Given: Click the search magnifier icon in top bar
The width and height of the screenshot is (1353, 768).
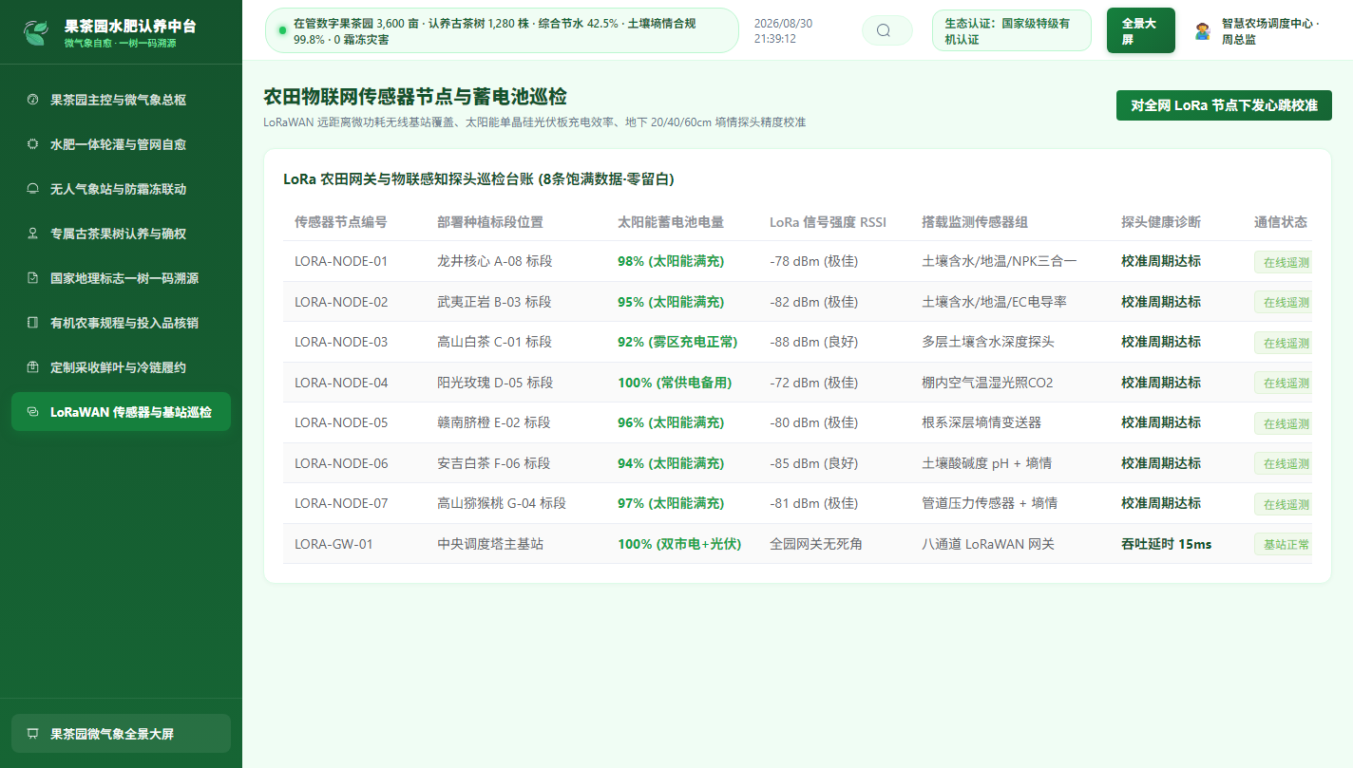Looking at the screenshot, I should (884, 30).
